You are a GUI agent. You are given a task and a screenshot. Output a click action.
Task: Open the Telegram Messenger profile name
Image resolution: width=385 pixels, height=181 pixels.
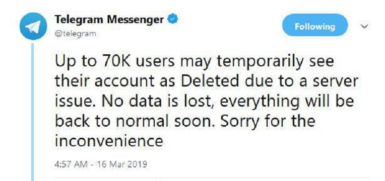point(109,19)
